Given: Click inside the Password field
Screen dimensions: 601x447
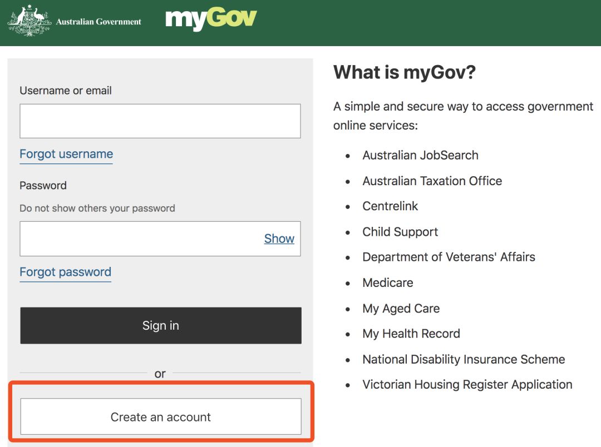Looking at the screenshot, I should coord(139,238).
